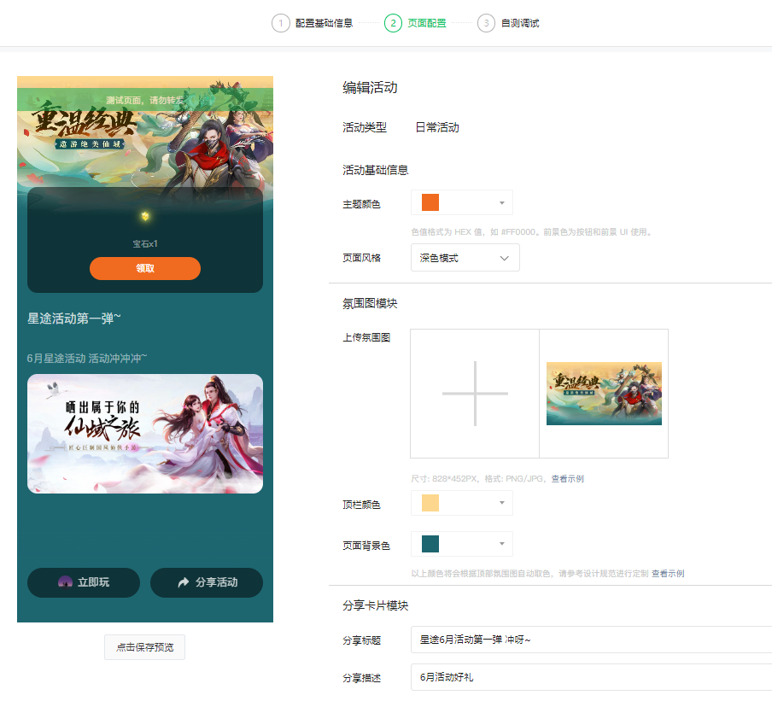The width and height of the screenshot is (772, 707).
Task: Click the orange 主题颜色 swatch
Action: click(430, 202)
